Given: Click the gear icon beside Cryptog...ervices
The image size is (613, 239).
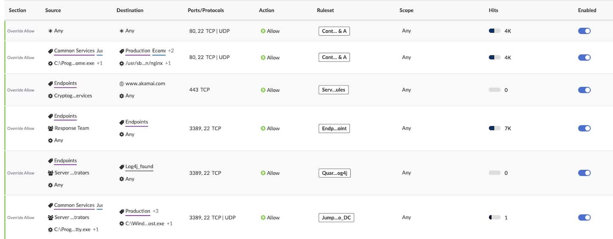Looking at the screenshot, I should [51, 96].
